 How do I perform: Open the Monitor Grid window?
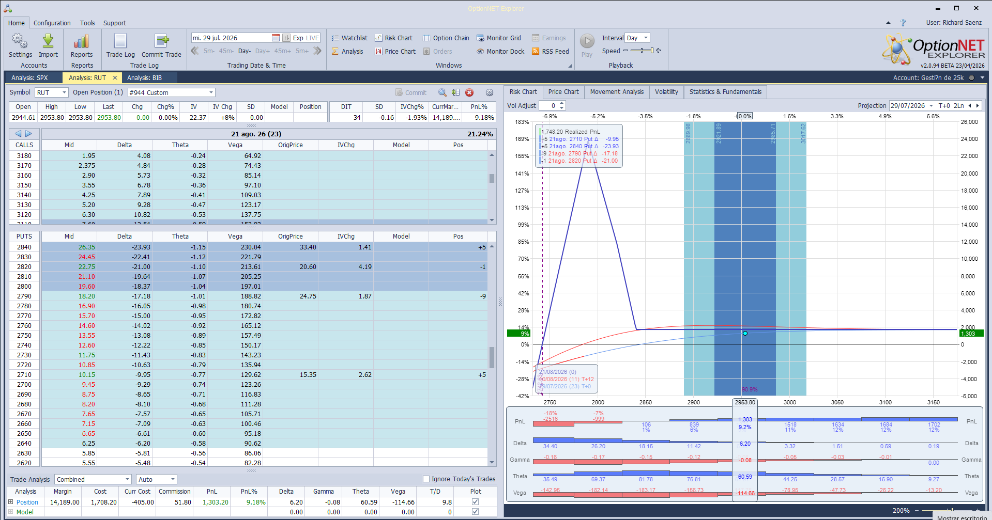(x=498, y=38)
